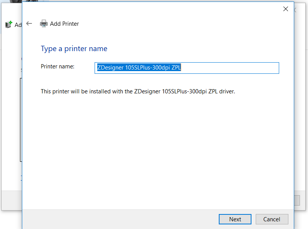This screenshot has height=229, width=308.
Task: Close the Add Printer dialog
Action: 286,8
